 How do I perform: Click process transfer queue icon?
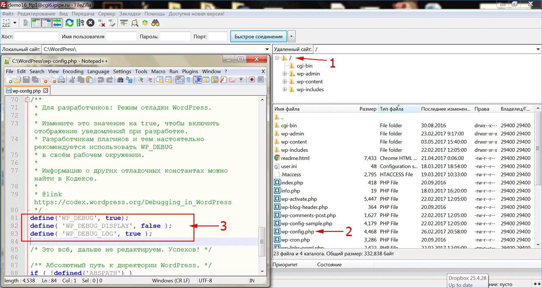[x=80, y=23]
